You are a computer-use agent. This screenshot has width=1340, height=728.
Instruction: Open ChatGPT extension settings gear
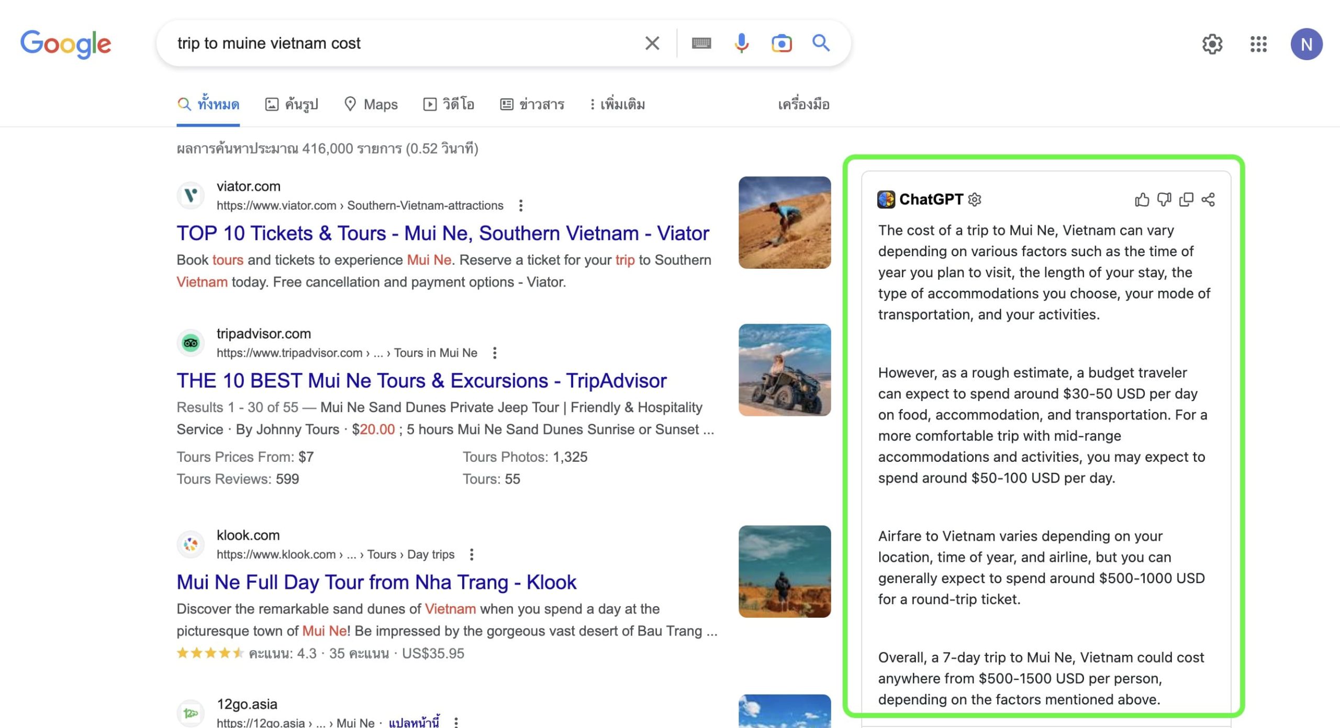click(975, 199)
